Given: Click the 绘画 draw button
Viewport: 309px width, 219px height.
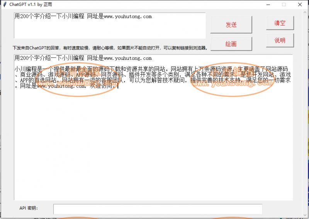Looking at the screenshot, I should [x=231, y=44].
